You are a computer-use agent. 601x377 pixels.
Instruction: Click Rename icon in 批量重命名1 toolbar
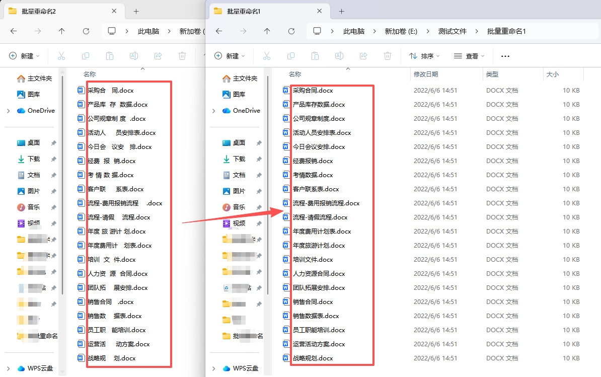click(x=339, y=56)
